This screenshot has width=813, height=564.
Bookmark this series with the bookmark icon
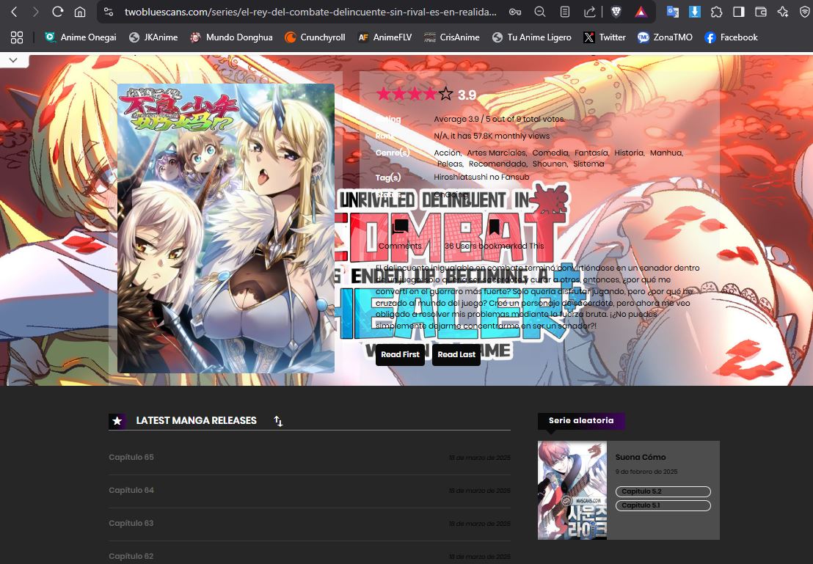(494, 227)
